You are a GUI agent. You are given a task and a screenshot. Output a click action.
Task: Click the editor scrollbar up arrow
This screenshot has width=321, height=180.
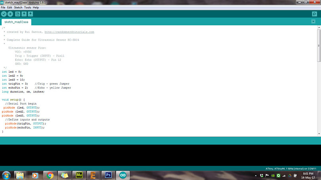[x=319, y=27]
